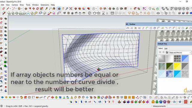Viewport: 192px width, 108px height.
Task: Pick the gray translucent glass material swatch
Action: tap(185, 66)
